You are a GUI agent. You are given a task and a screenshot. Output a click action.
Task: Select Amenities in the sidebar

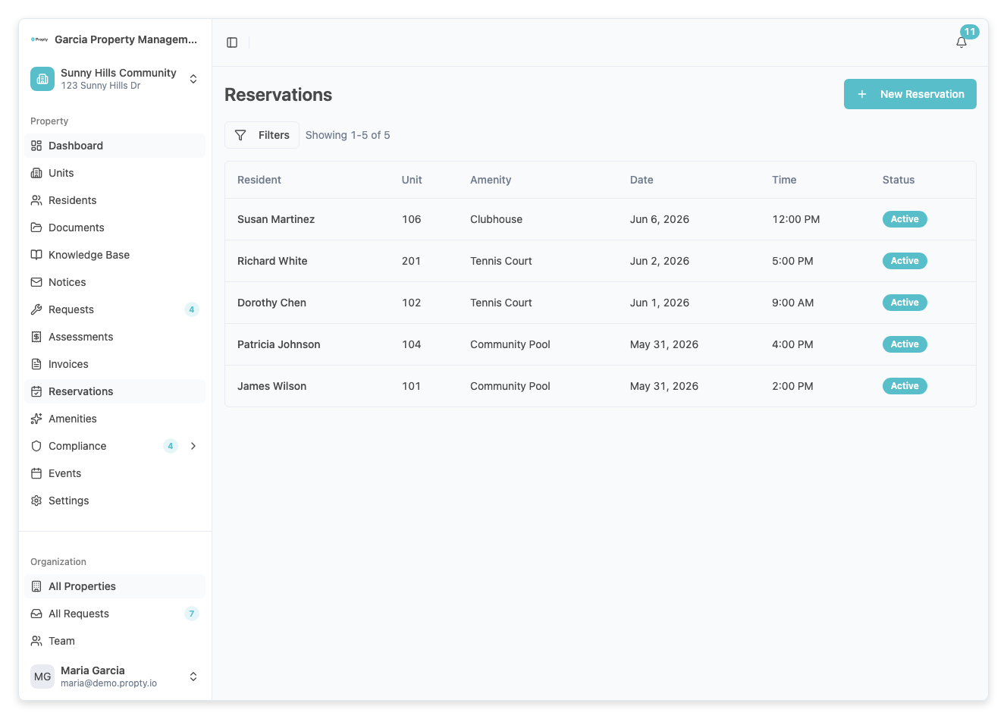115,419
